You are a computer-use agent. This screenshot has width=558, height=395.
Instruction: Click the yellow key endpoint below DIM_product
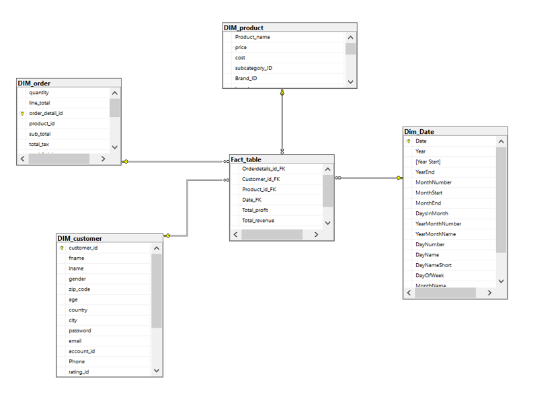point(282,92)
